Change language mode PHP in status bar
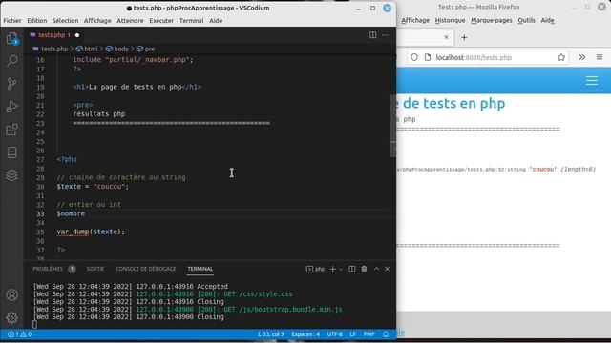The image size is (611, 343). [x=369, y=334]
